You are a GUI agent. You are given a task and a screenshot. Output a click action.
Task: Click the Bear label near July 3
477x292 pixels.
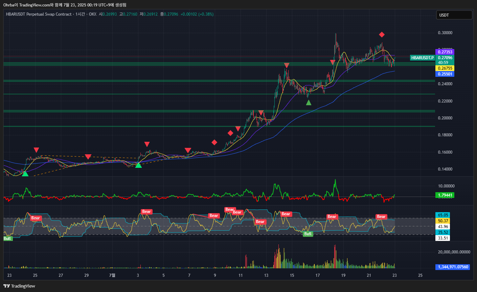(x=146, y=211)
